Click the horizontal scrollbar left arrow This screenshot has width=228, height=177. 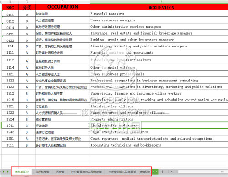pos(172,172)
